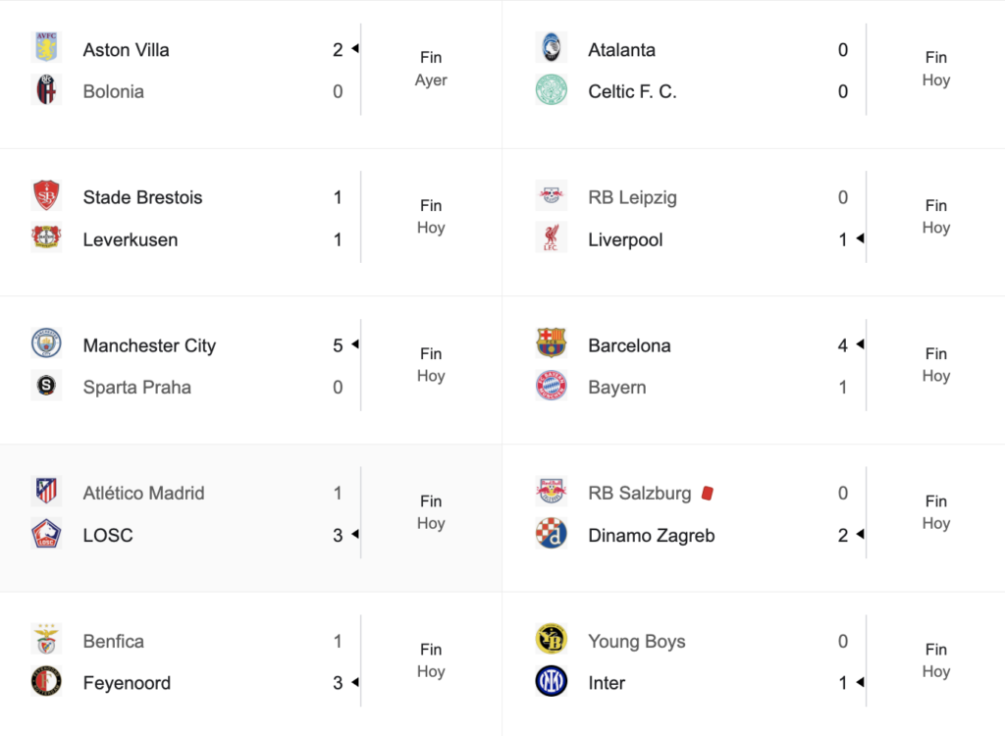The height and width of the screenshot is (736, 1005).
Task: Open the Atlético Madrid team name
Action: 143,493
